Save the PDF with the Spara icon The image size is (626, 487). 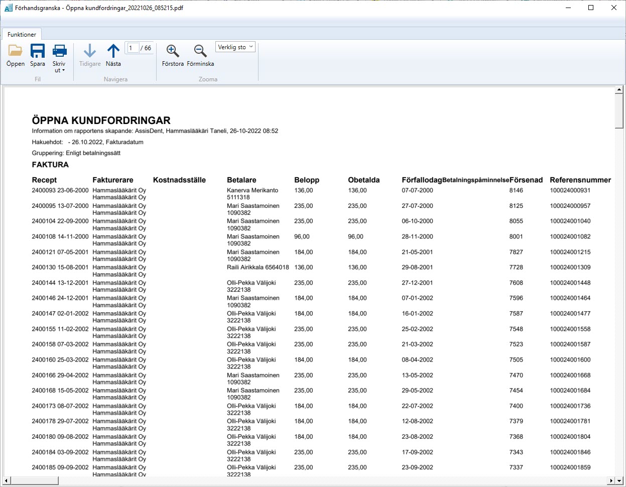38,51
